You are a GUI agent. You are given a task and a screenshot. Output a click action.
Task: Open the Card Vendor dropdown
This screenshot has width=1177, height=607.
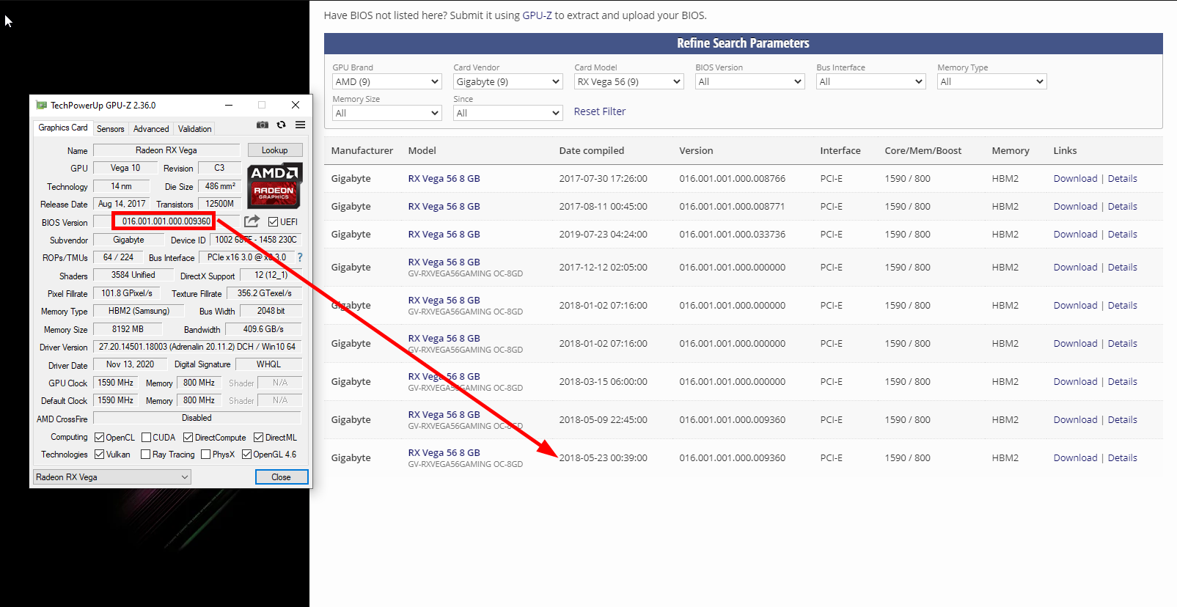(x=507, y=81)
